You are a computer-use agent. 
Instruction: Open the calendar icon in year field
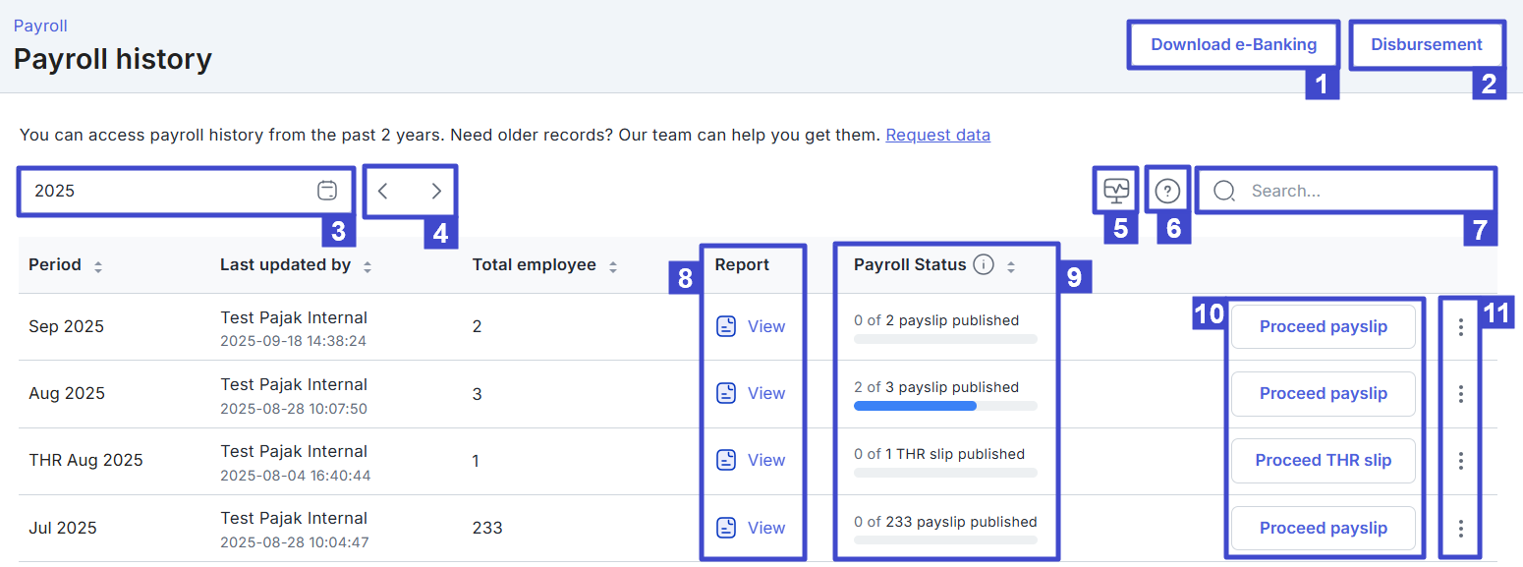click(x=327, y=191)
